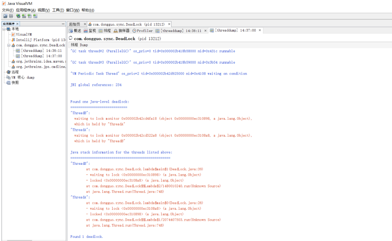Click the snapshots icon beside 快照
The image size is (392, 241).
tap(9, 83)
